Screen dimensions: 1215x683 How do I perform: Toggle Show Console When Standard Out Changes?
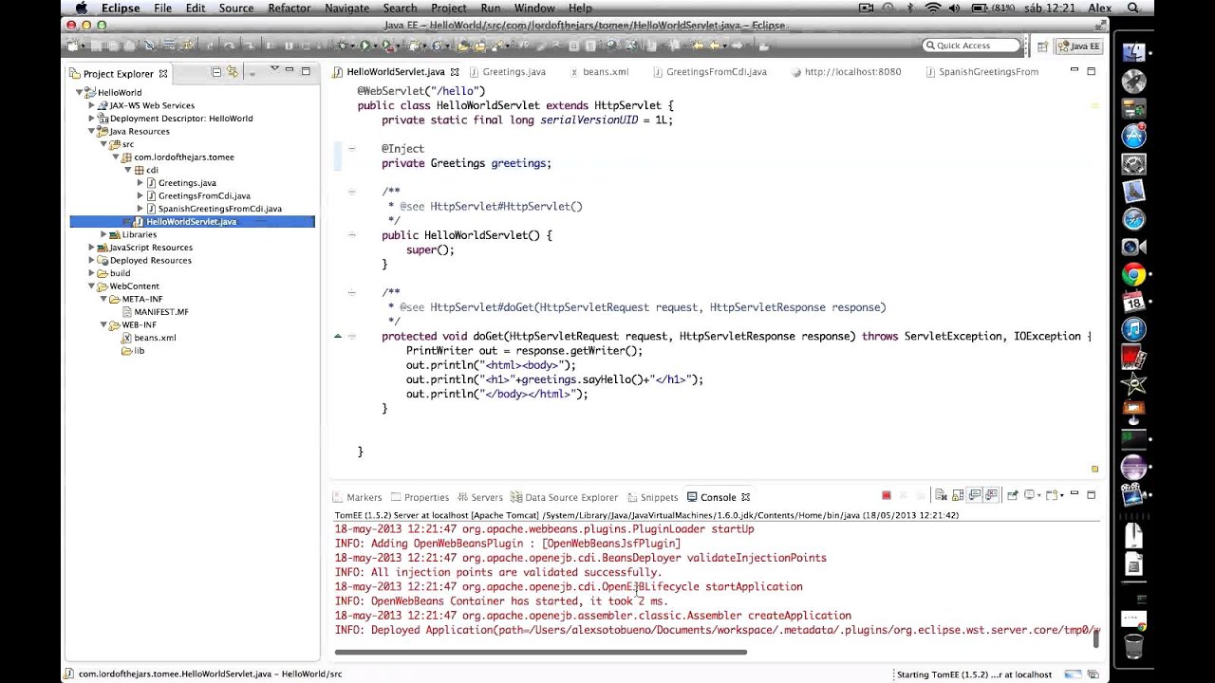click(975, 495)
